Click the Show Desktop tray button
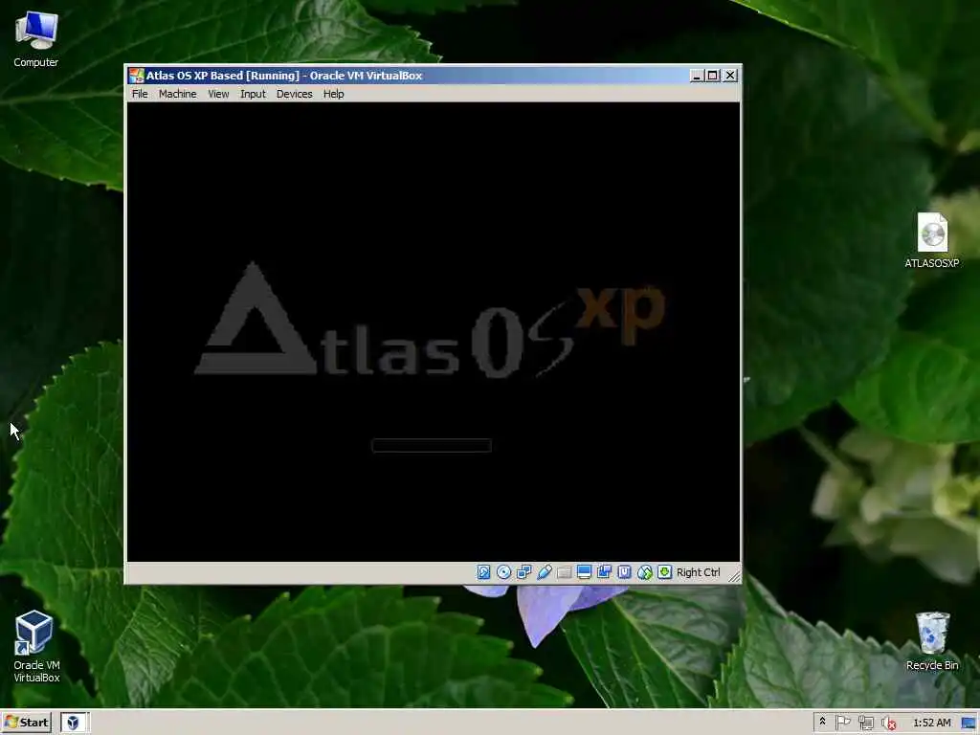Viewport: 980px width, 735px height. coord(969,724)
